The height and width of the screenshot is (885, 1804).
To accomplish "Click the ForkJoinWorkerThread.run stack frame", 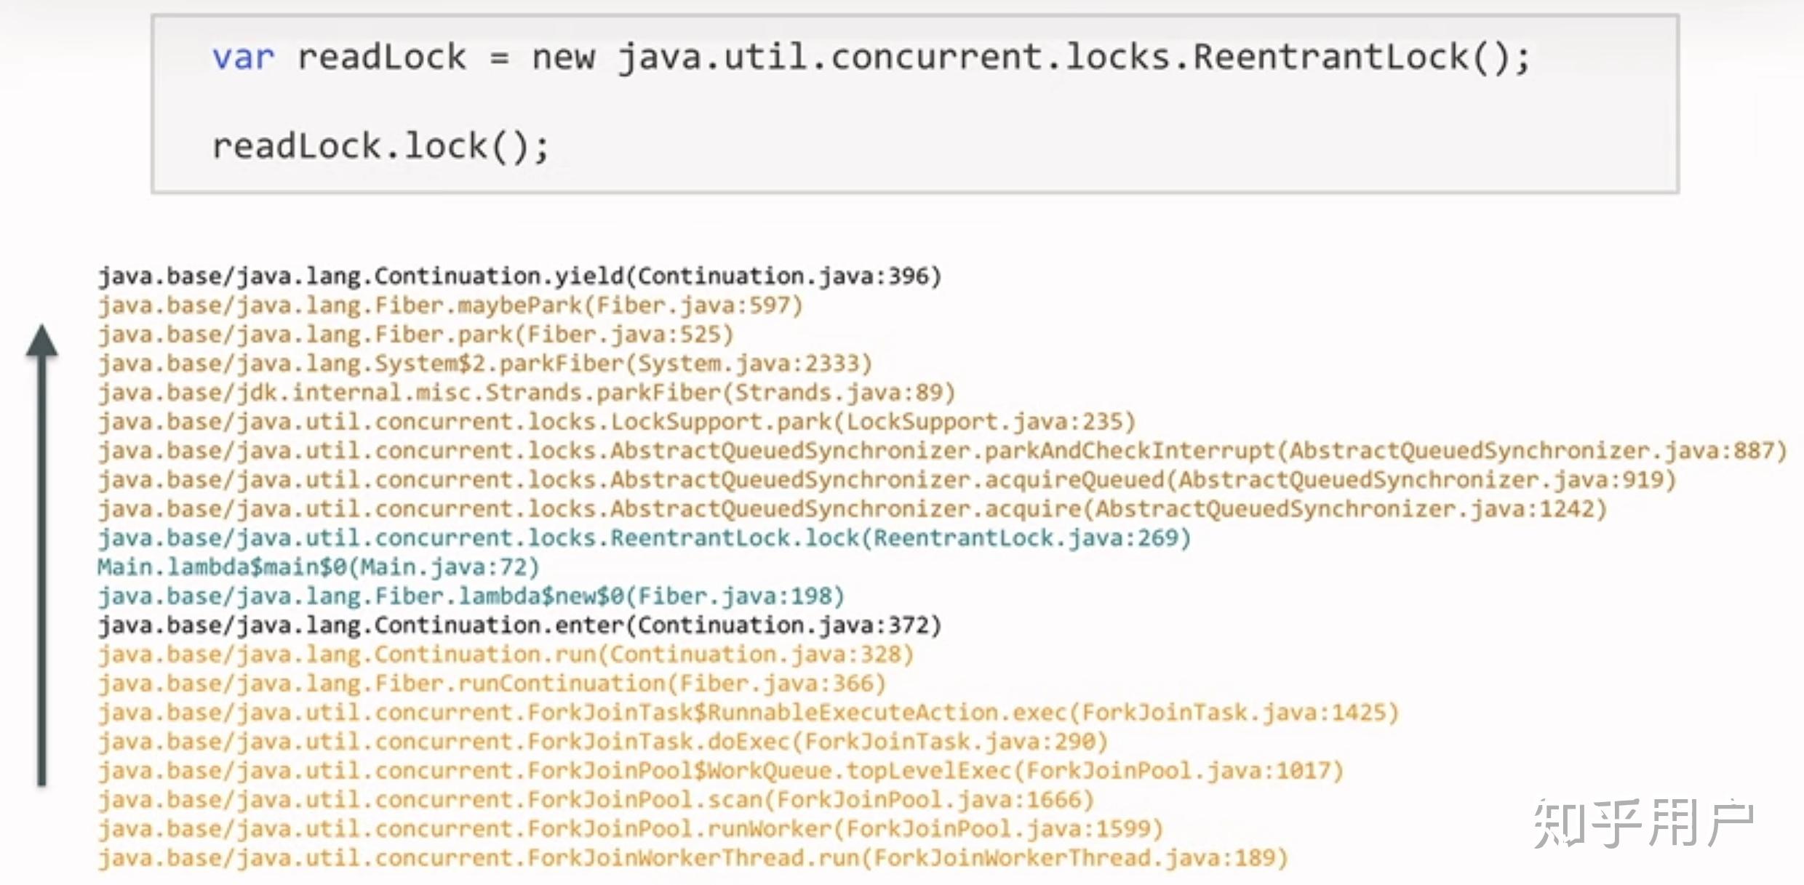I will (693, 858).
